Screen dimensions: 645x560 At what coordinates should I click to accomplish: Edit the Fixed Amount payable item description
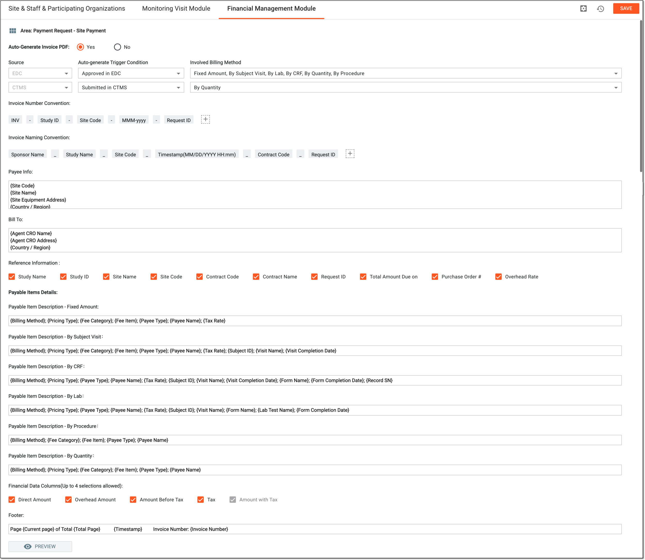tap(315, 321)
